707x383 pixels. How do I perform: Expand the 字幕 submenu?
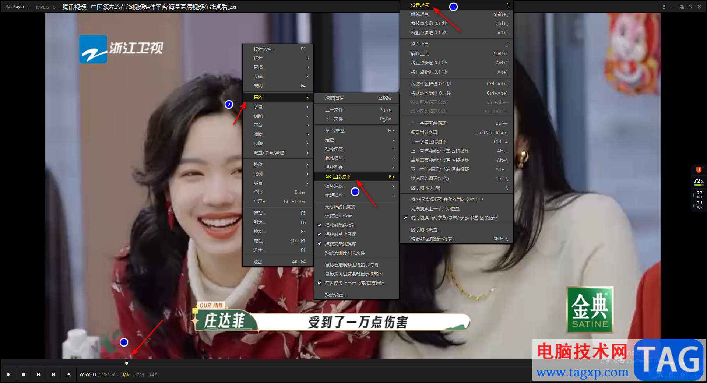pyautogui.click(x=278, y=106)
